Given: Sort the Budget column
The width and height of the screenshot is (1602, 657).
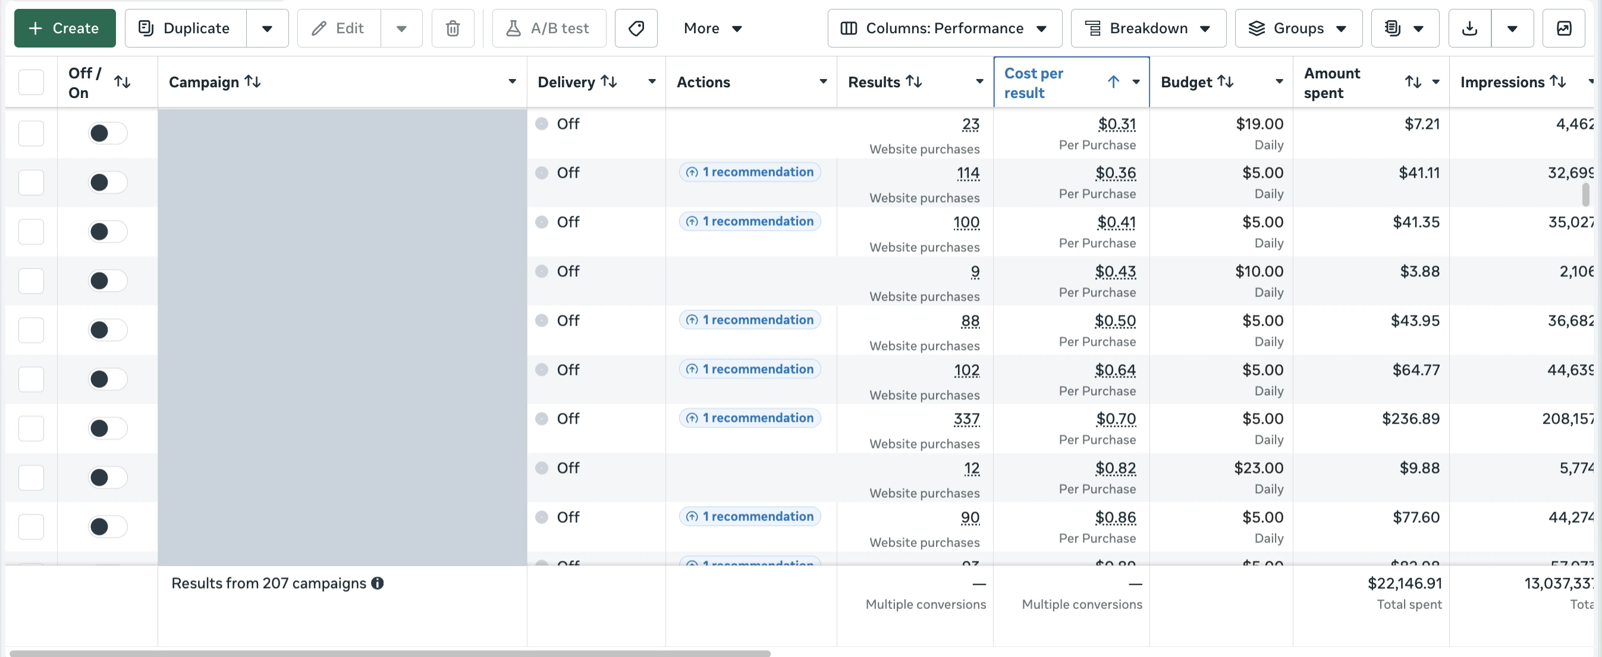Looking at the screenshot, I should 1225,81.
